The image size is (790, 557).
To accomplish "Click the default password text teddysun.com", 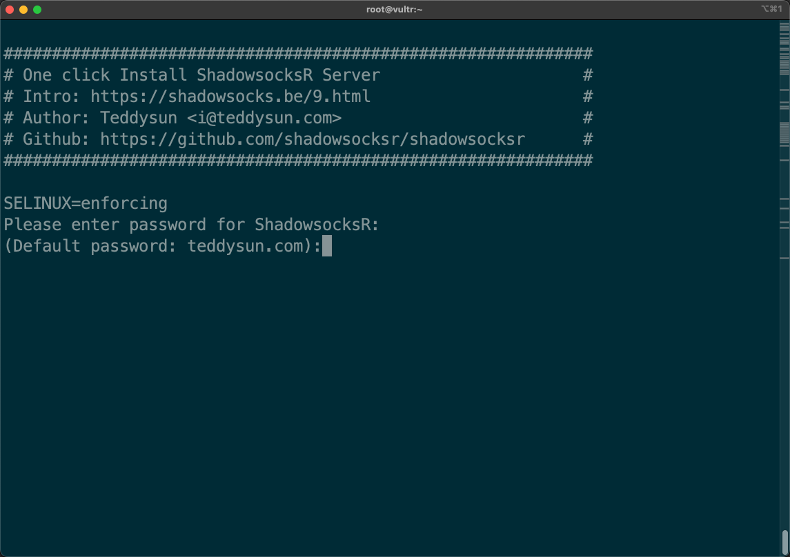I will pos(245,246).
